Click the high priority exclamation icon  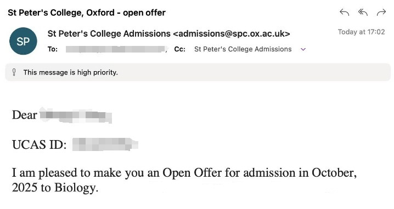14,72
